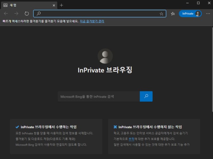213x159 pixels.
Task: Click the forward navigation arrow
Action: (16, 13)
